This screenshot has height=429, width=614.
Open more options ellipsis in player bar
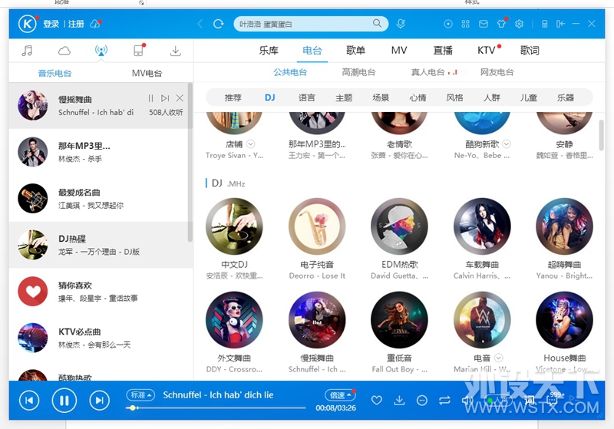click(422, 400)
